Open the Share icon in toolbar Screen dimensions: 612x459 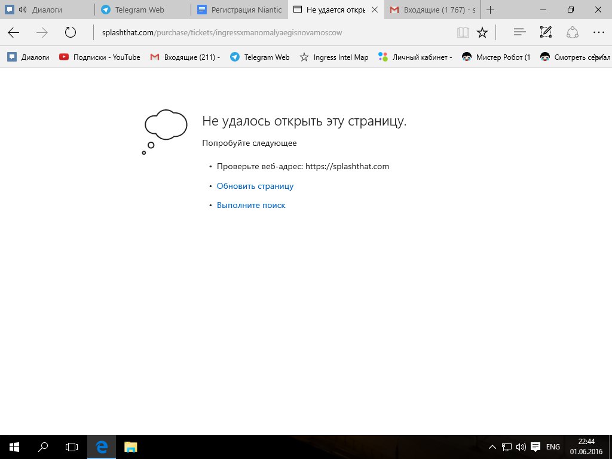coord(572,32)
